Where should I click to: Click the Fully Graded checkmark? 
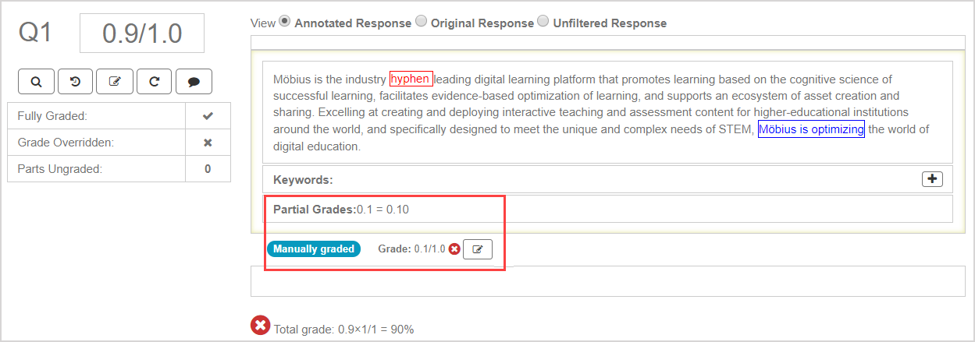tap(208, 116)
